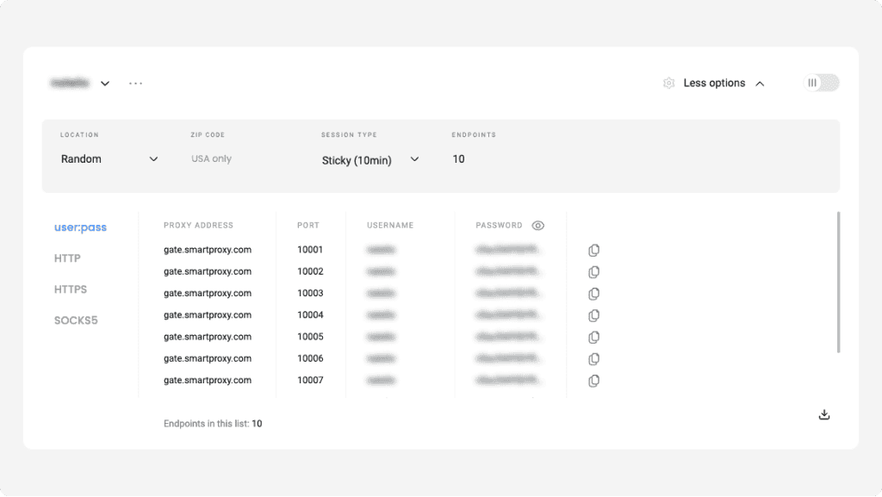Screen dimensions: 882x497
Task: Switch to the SOCKS5 tab
Action: point(77,320)
